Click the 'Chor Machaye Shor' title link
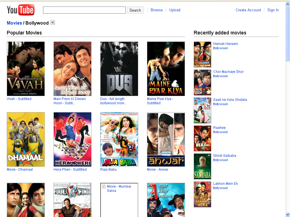This screenshot has width=290, height=217. pyautogui.click(x=229, y=71)
